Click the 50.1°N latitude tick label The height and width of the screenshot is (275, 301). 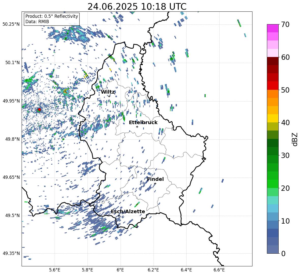[x=12, y=63]
